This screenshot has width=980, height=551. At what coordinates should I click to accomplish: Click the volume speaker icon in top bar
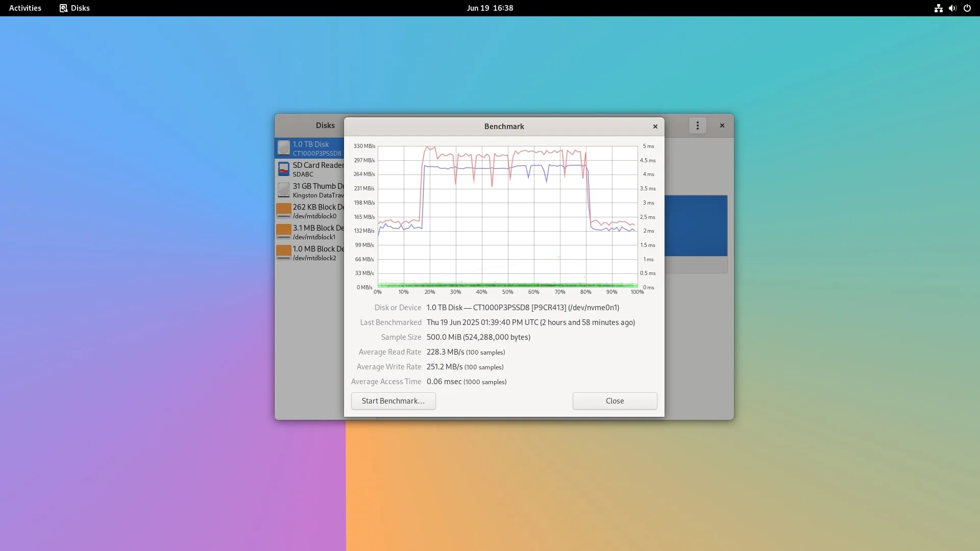point(952,8)
